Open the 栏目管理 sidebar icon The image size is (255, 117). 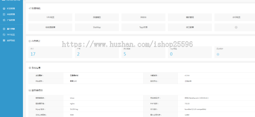pyautogui.click(x=4, y=8)
